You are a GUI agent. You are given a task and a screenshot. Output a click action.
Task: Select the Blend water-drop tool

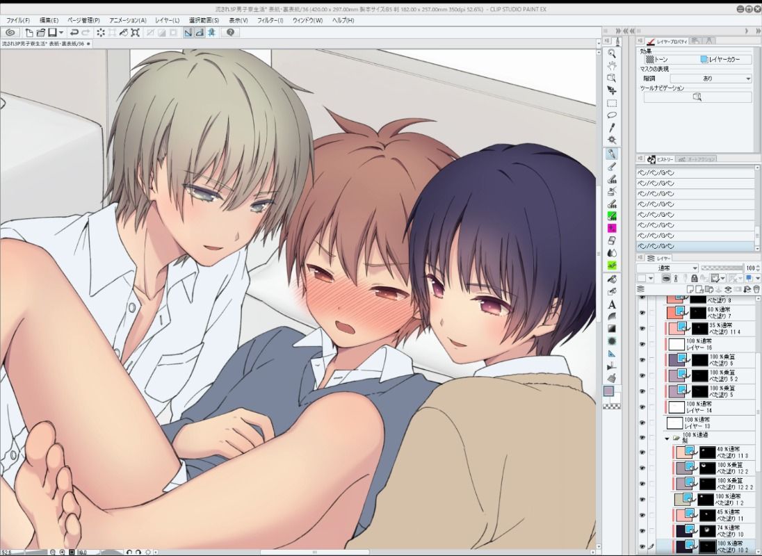[x=612, y=253]
